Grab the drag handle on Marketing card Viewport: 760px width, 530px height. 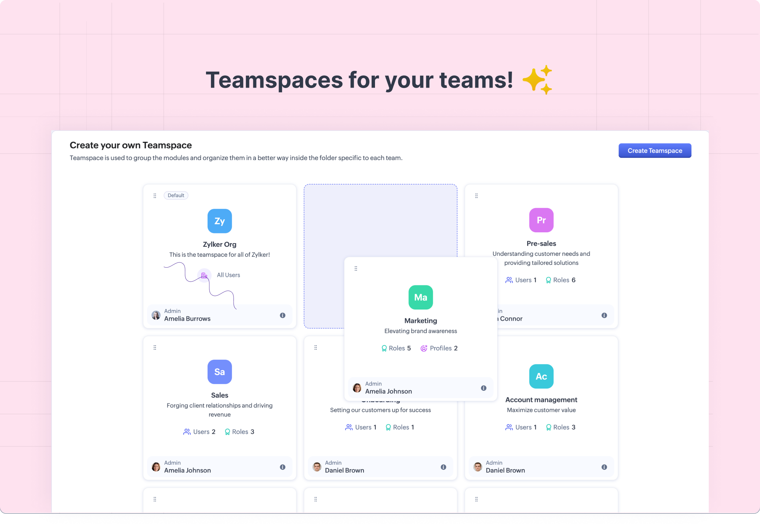point(356,268)
